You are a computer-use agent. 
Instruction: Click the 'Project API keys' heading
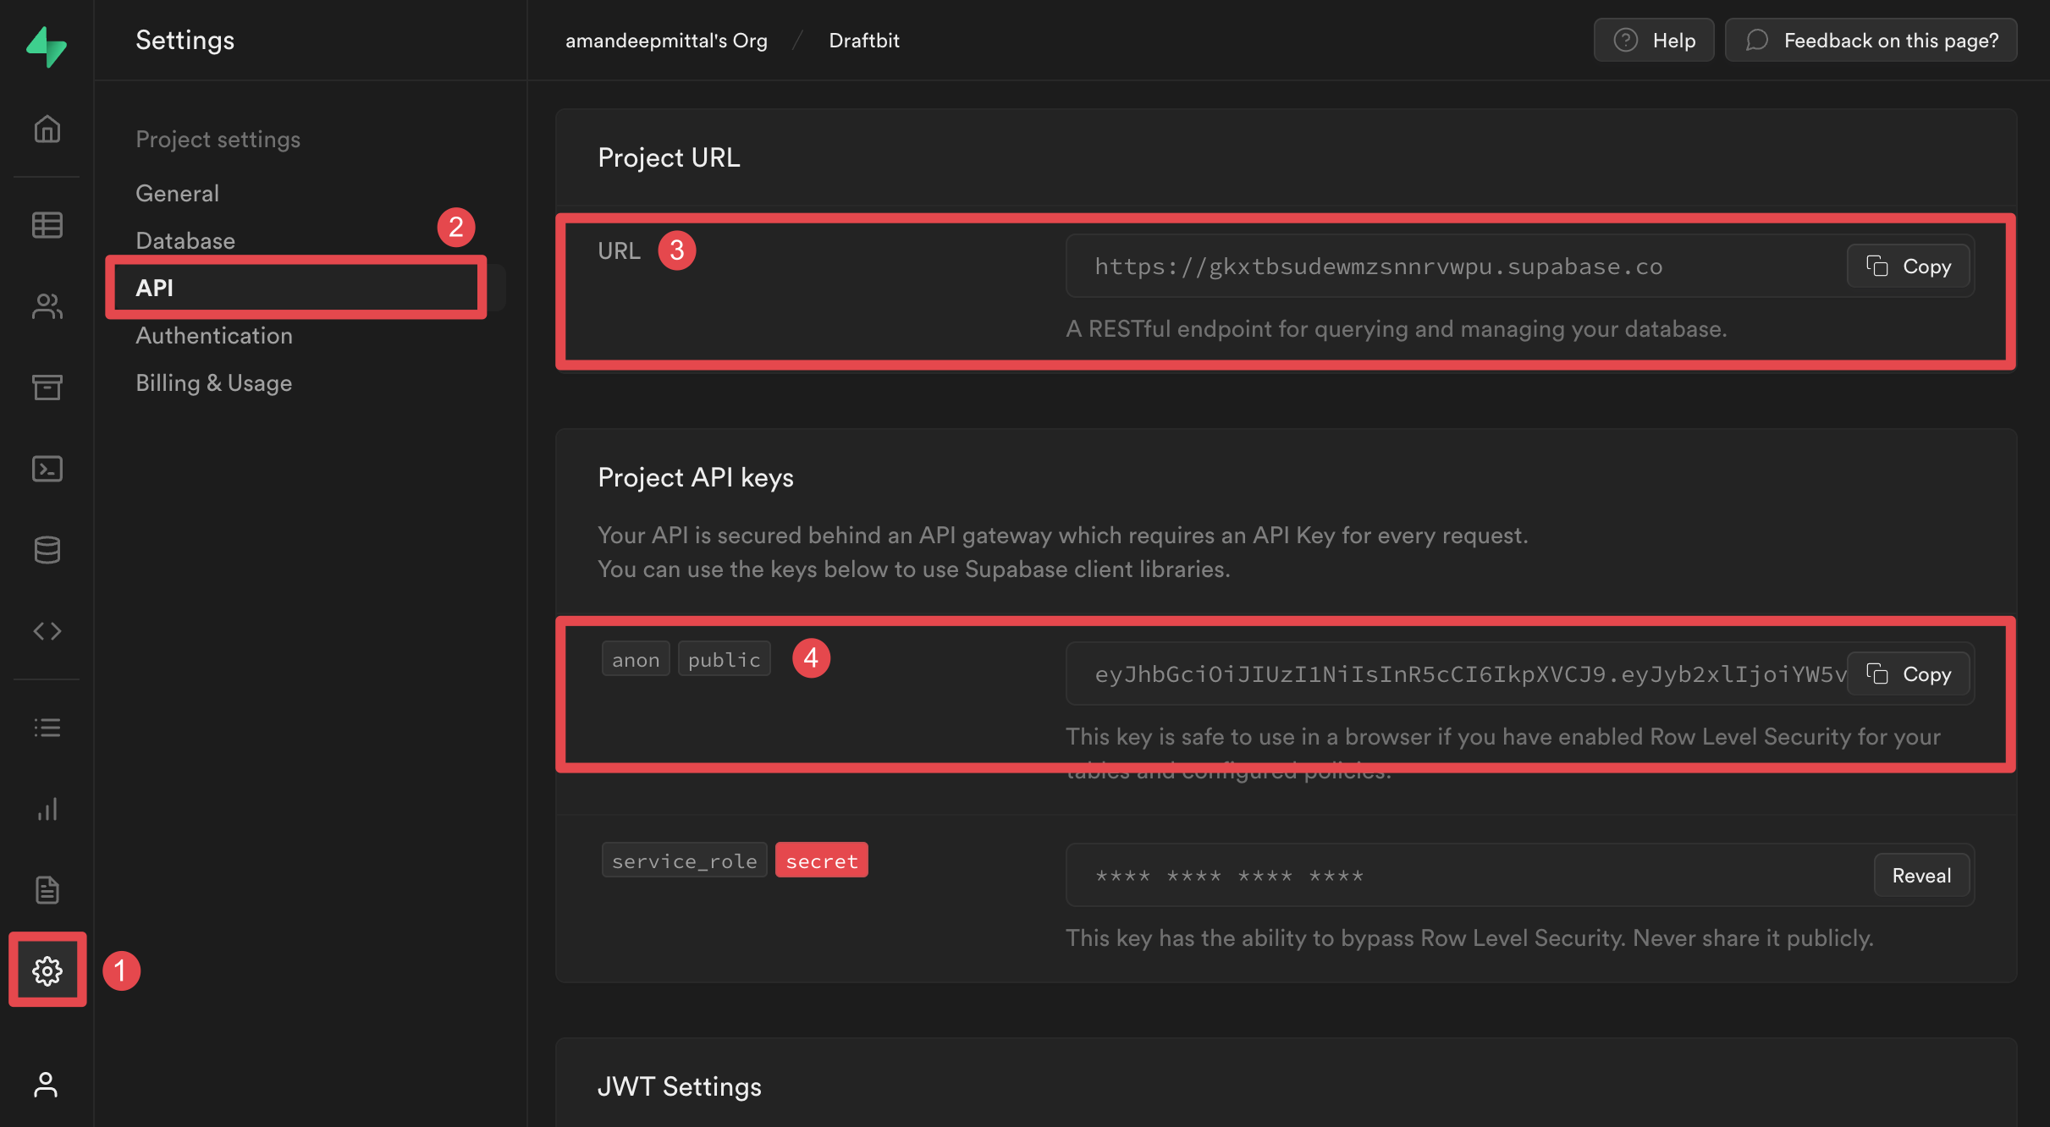point(696,477)
